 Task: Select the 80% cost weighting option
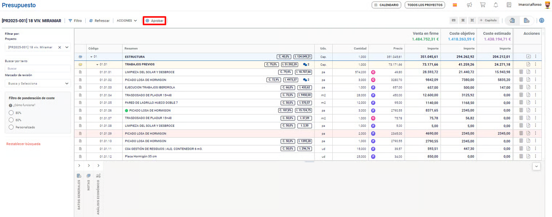pos(11,113)
